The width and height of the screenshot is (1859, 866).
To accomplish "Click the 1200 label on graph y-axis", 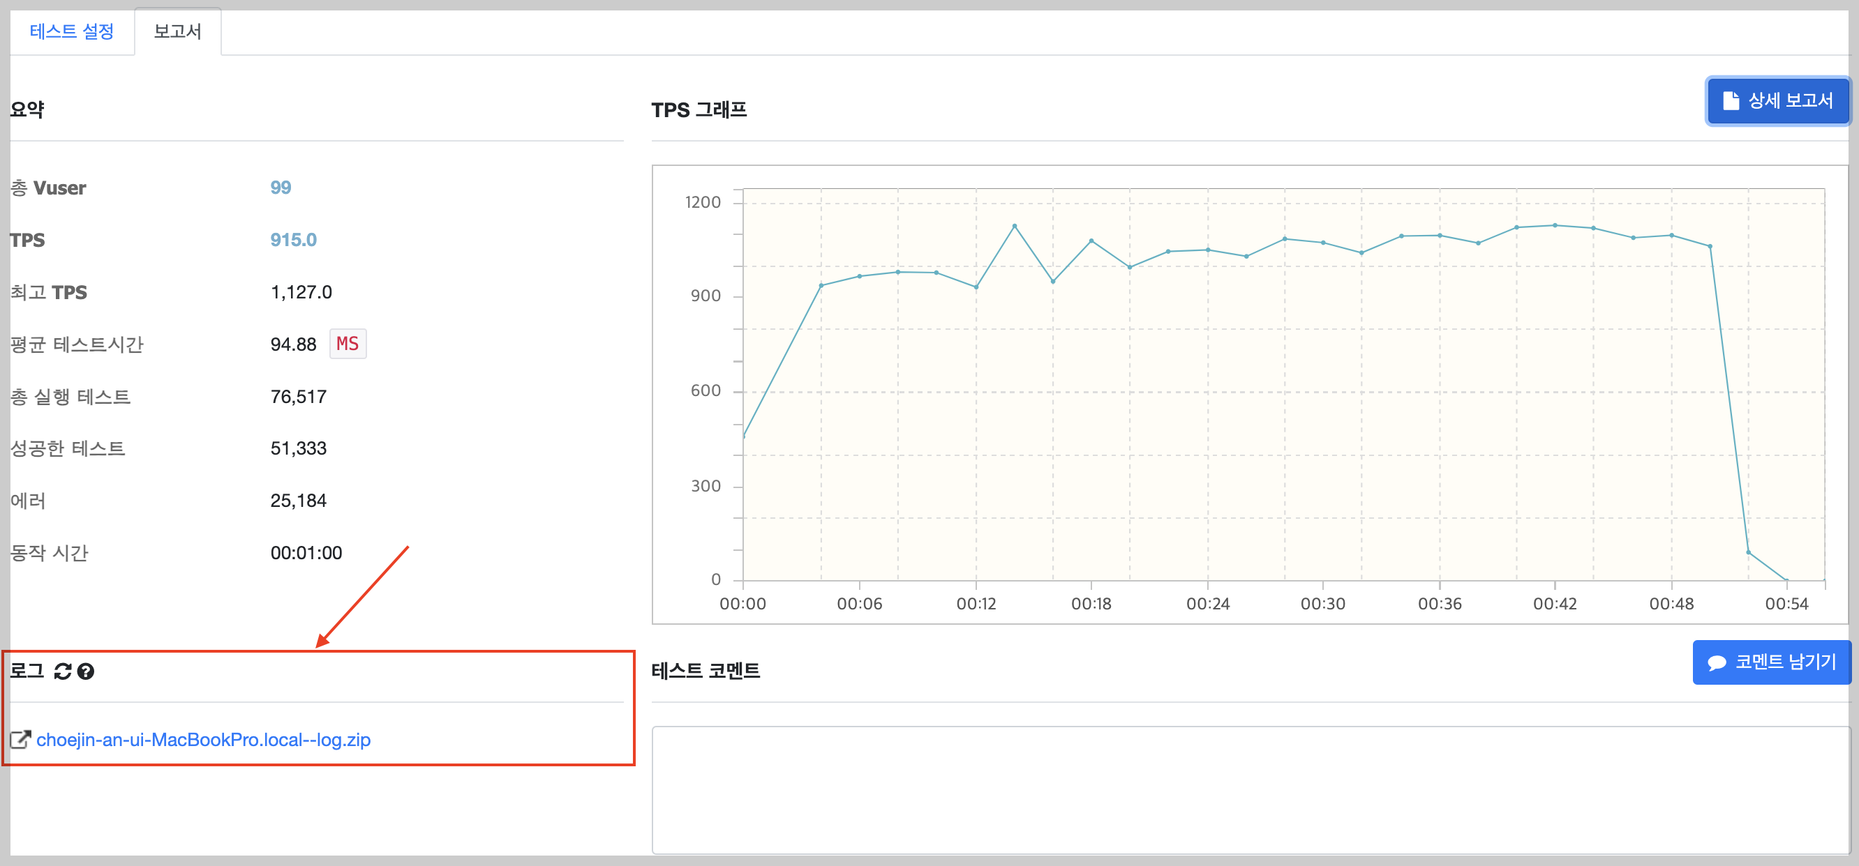I will click(702, 202).
